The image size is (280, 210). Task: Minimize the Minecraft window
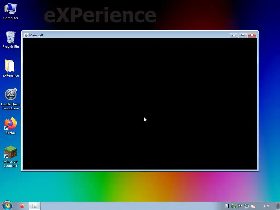click(x=234, y=35)
